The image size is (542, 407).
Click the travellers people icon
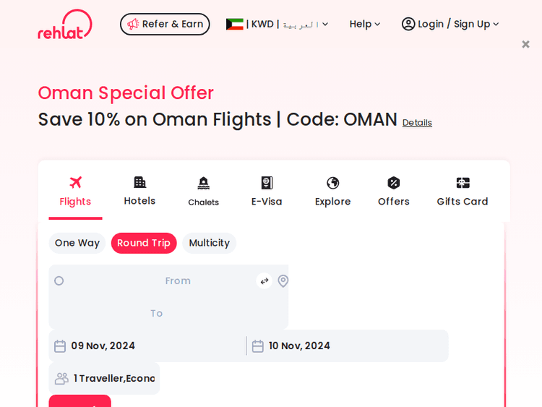tap(61, 378)
